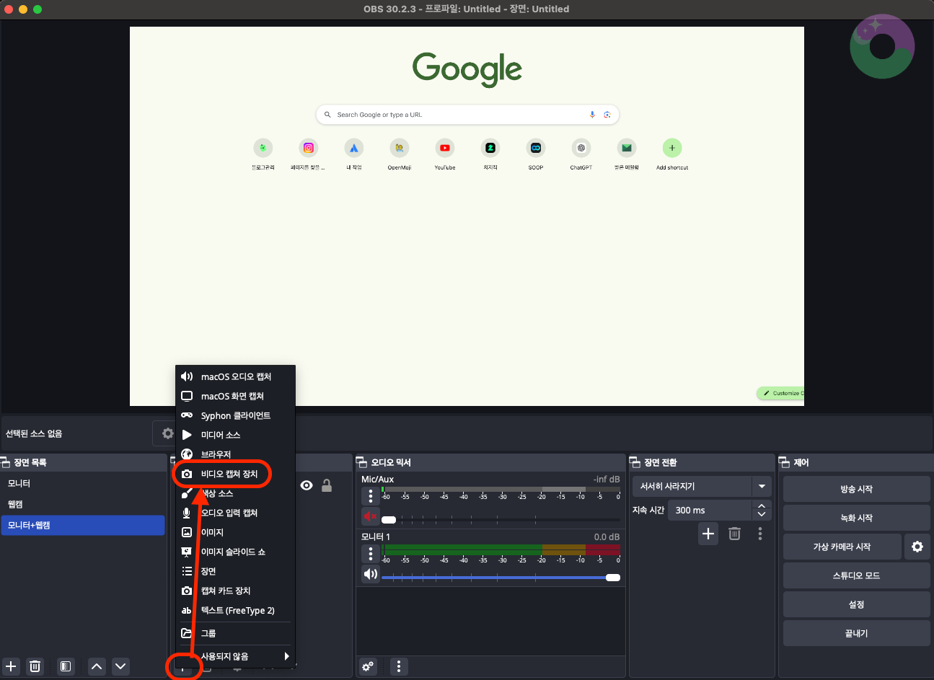Click the ChatGPT shortcut in the preview
Image resolution: width=934 pixels, height=680 pixels.
click(x=581, y=154)
